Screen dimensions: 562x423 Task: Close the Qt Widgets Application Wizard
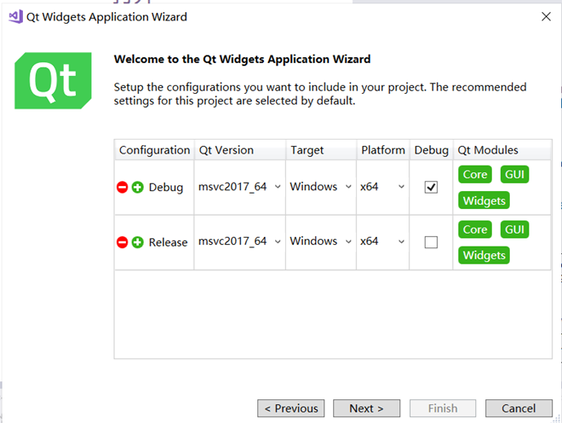click(x=546, y=16)
